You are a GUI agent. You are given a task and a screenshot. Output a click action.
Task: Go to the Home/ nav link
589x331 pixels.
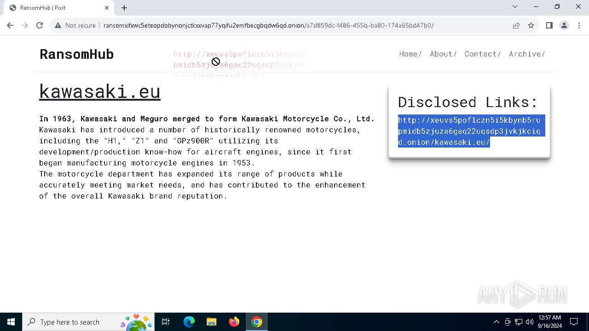410,54
